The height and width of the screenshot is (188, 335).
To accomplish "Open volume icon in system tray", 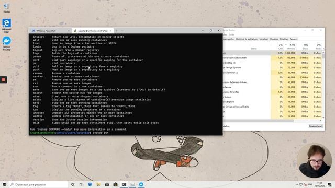I will click(305, 184).
